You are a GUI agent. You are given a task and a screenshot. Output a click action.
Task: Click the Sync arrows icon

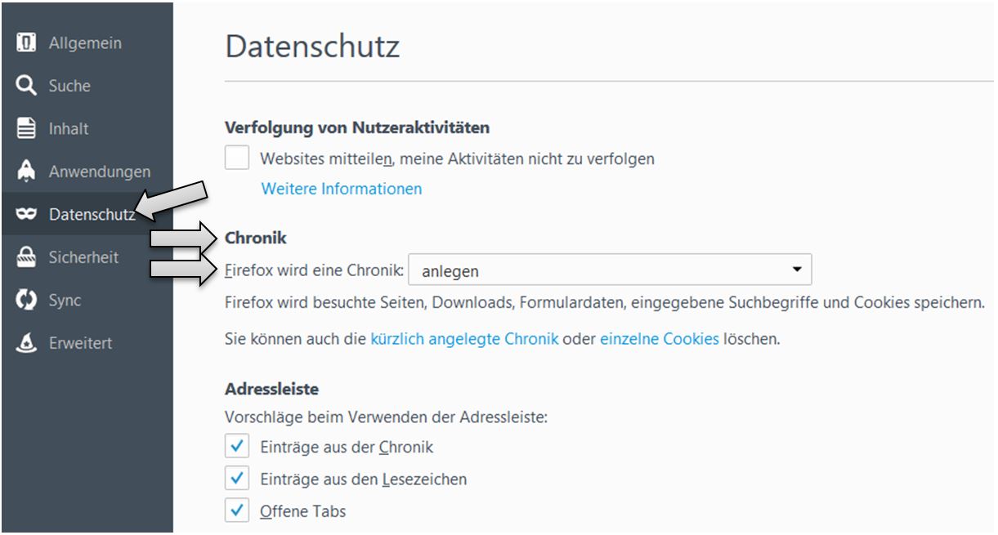[x=26, y=300]
